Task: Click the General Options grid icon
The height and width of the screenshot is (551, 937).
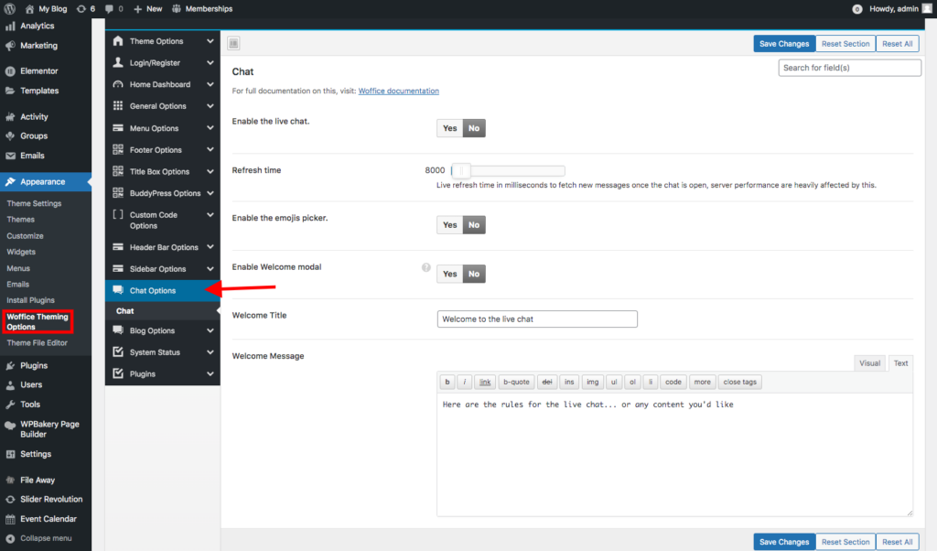Action: coord(118,106)
